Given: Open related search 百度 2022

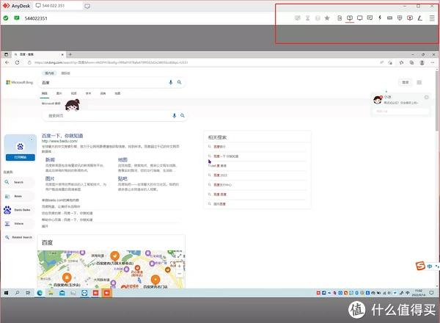Looking at the screenshot, I should (x=220, y=175).
